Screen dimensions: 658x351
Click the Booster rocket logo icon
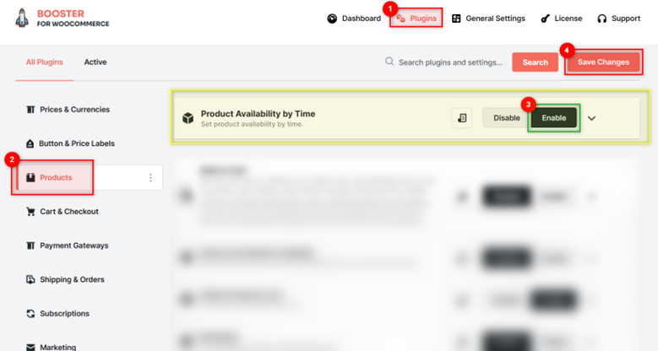click(22, 19)
